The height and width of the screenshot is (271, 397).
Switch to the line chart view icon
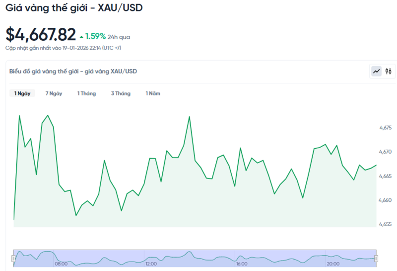377,71
